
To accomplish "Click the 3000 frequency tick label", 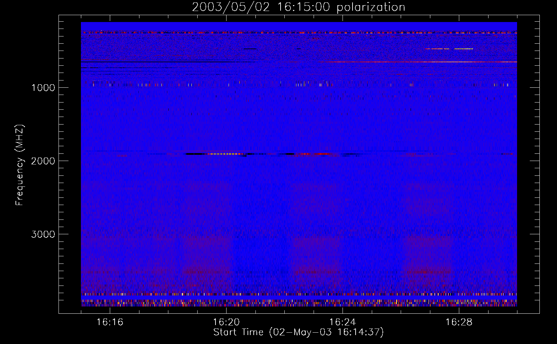I will tap(43, 234).
